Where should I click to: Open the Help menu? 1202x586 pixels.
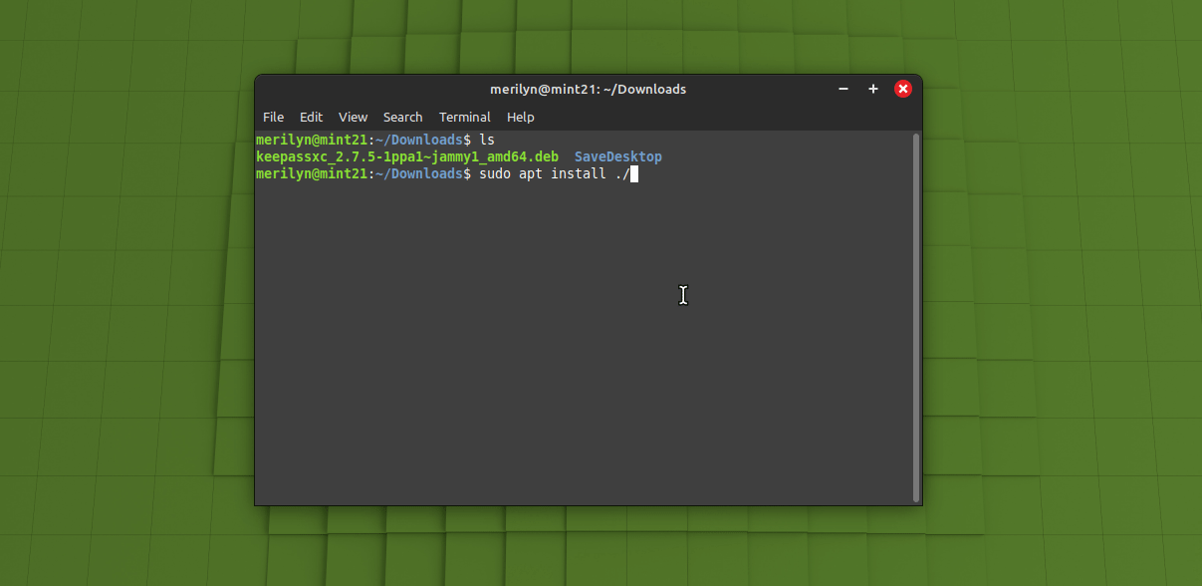pyautogui.click(x=520, y=117)
